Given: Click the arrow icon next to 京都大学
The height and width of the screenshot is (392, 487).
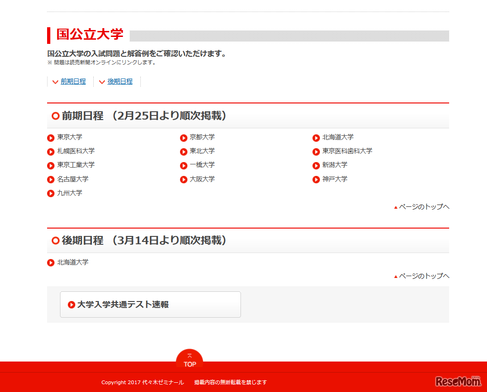Looking at the screenshot, I should click(183, 138).
